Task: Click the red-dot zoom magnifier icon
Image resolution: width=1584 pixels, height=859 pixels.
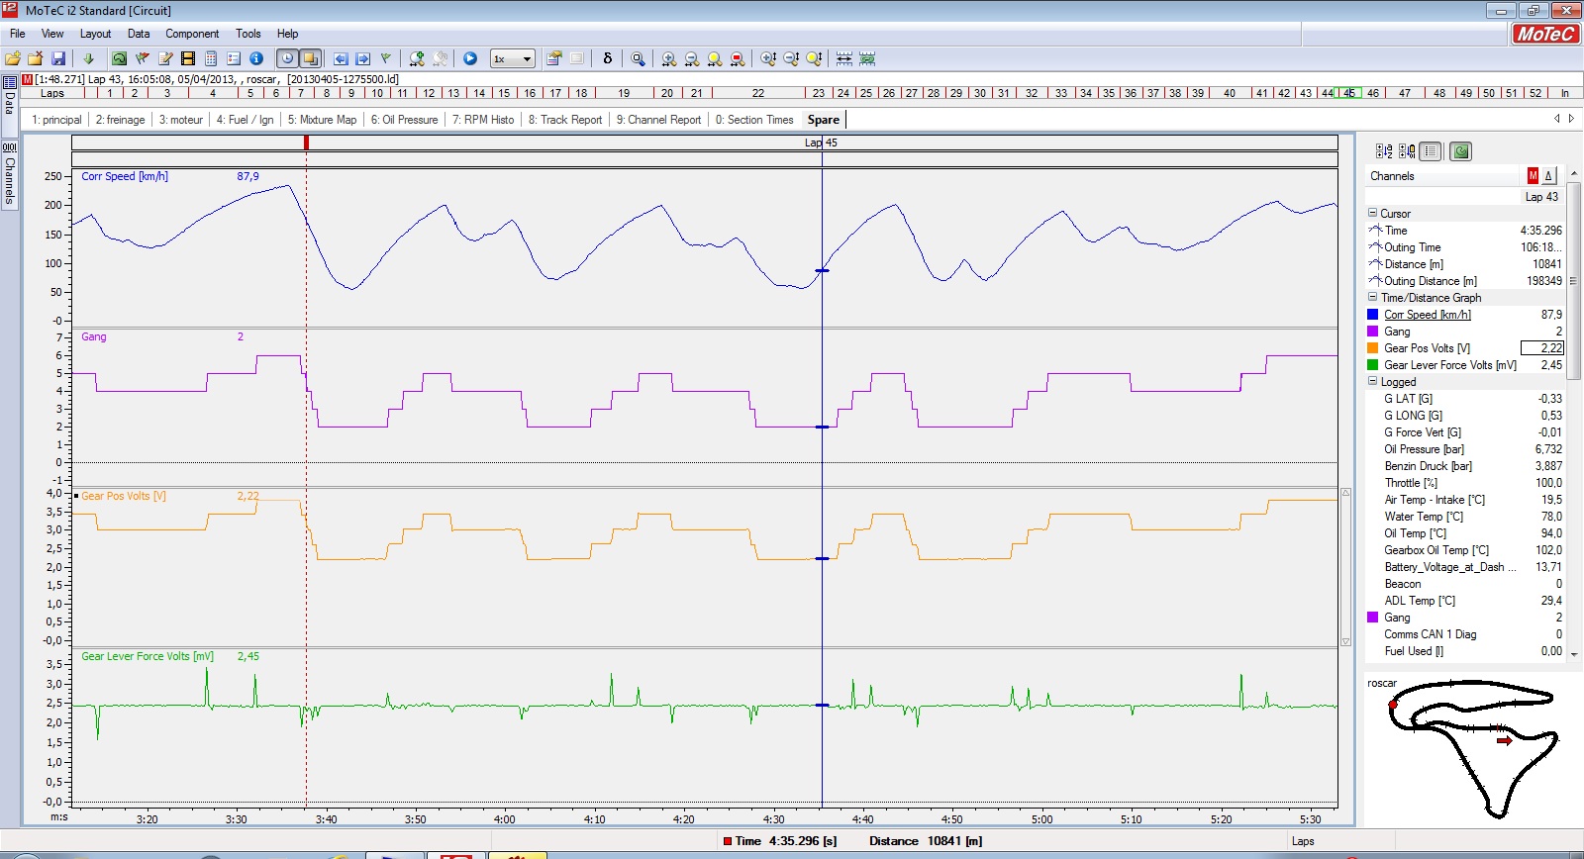Action: coord(738,58)
